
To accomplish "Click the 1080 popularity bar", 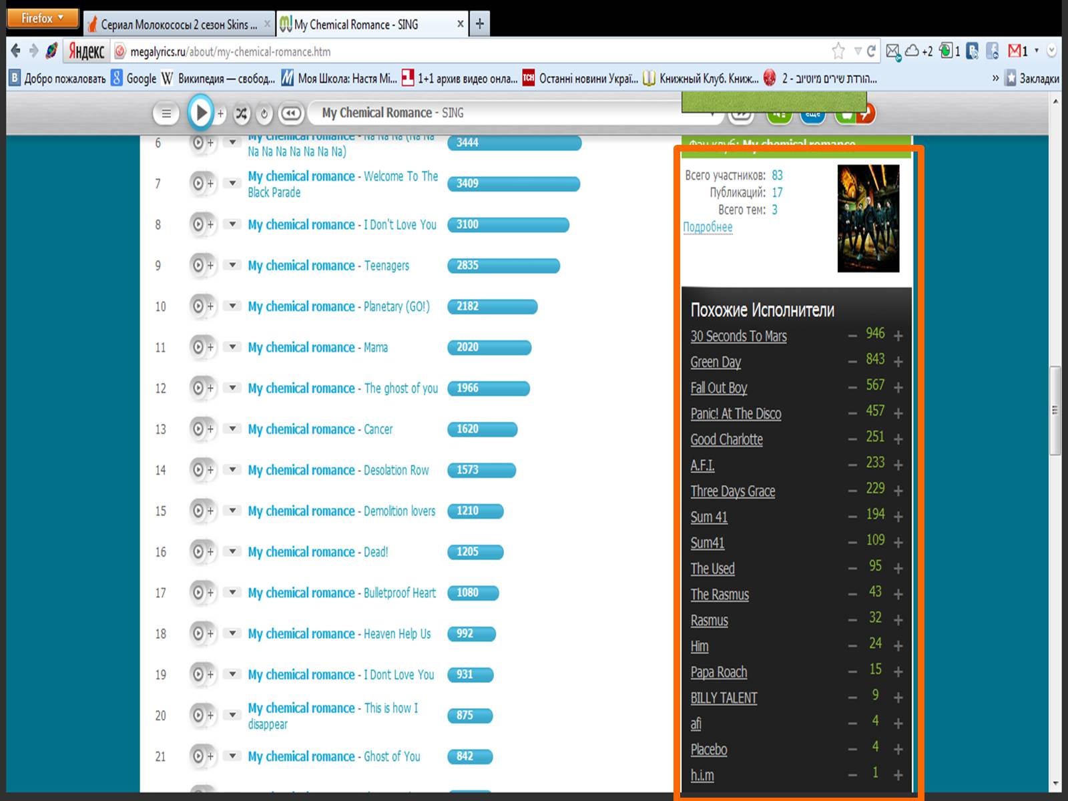I will (473, 593).
